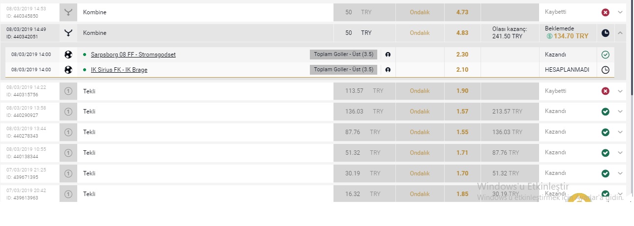
Task: Expand the Tekli bet with 1.55 odds
Action: [x=620, y=132]
